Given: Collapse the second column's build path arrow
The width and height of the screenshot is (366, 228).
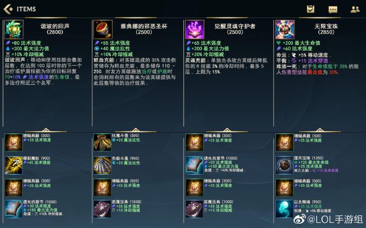Looking at the screenshot, I should (x=136, y=130).
